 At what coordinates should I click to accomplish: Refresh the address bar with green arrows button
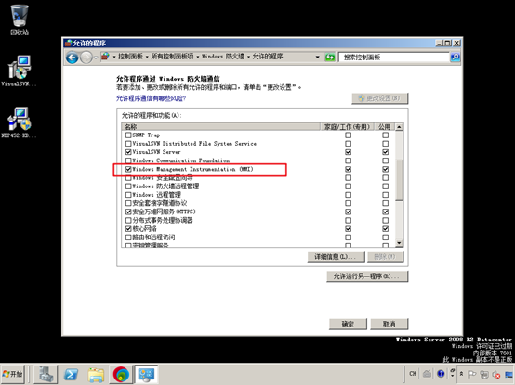(330, 58)
